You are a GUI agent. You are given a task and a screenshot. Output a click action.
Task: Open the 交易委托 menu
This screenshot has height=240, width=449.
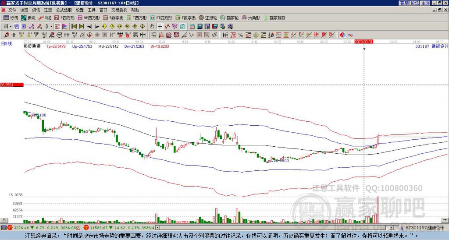point(119,10)
